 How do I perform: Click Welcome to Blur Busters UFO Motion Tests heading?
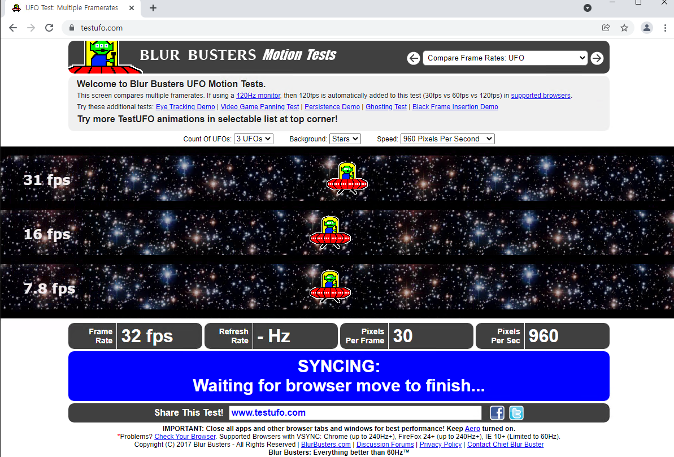(x=171, y=84)
